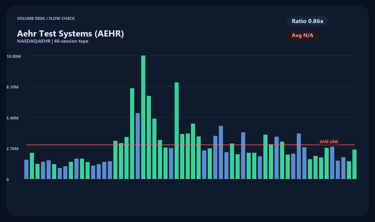Select the NASDAQ:AEHR 60-session tape subtitle
The width and height of the screenshot is (375, 222).
tap(53, 41)
